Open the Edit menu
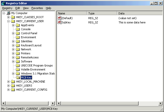The height and width of the screenshot is (112, 164). 18,8
